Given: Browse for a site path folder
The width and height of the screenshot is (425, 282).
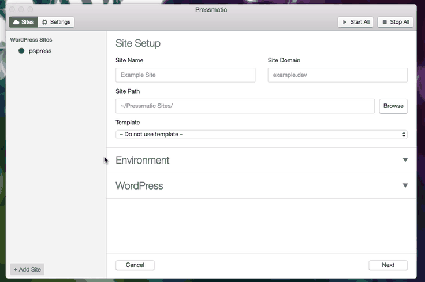Looking at the screenshot, I should point(393,106).
